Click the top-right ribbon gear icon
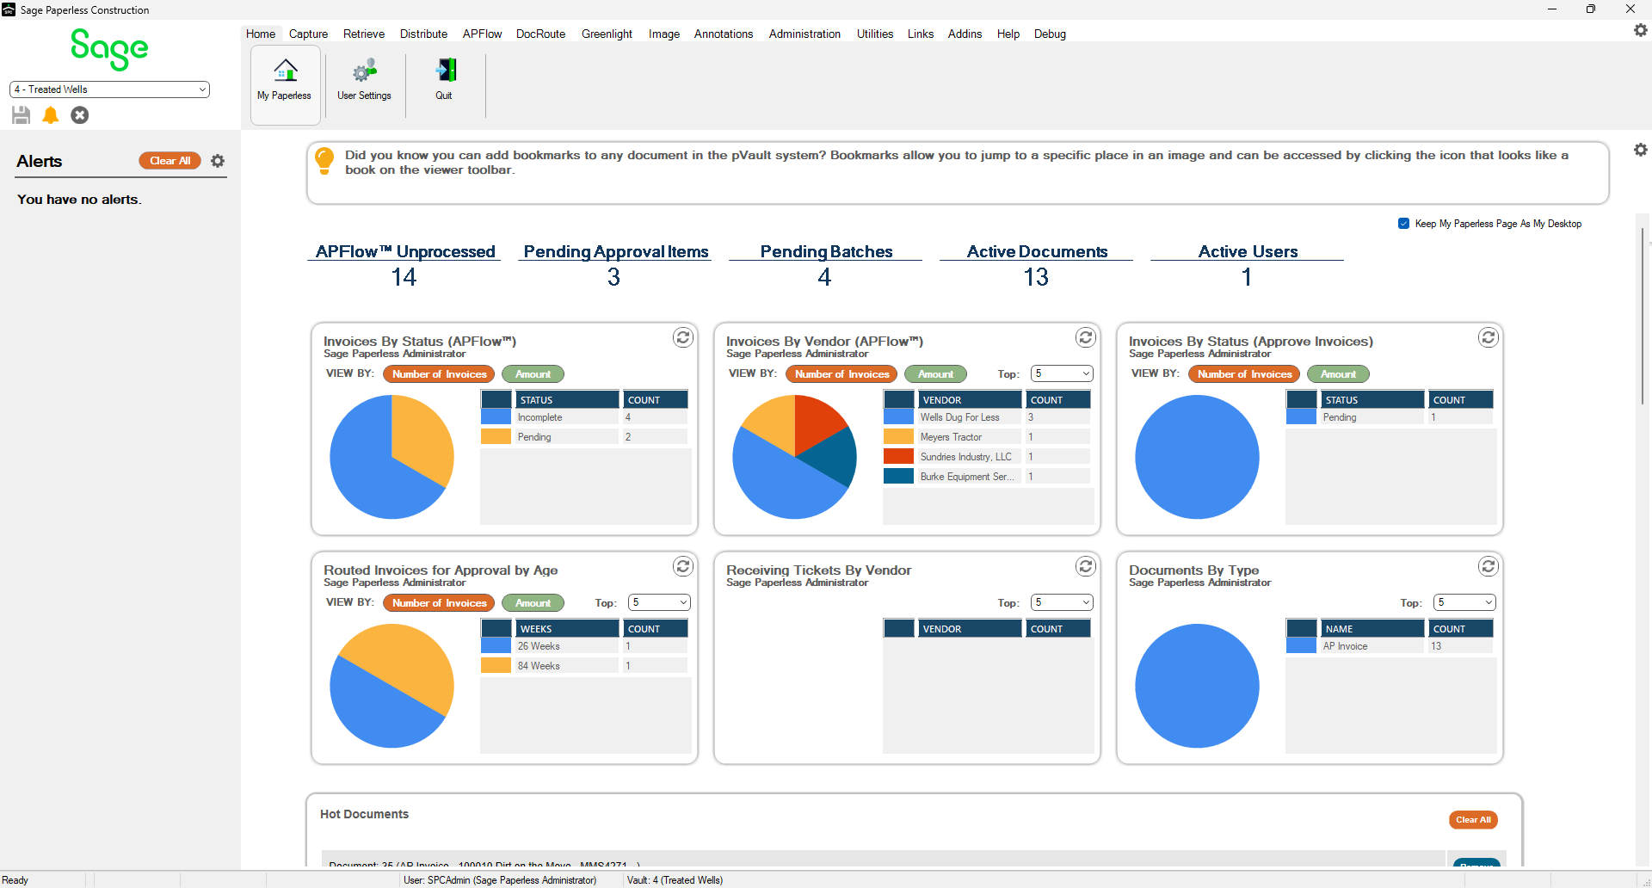 click(x=1640, y=30)
